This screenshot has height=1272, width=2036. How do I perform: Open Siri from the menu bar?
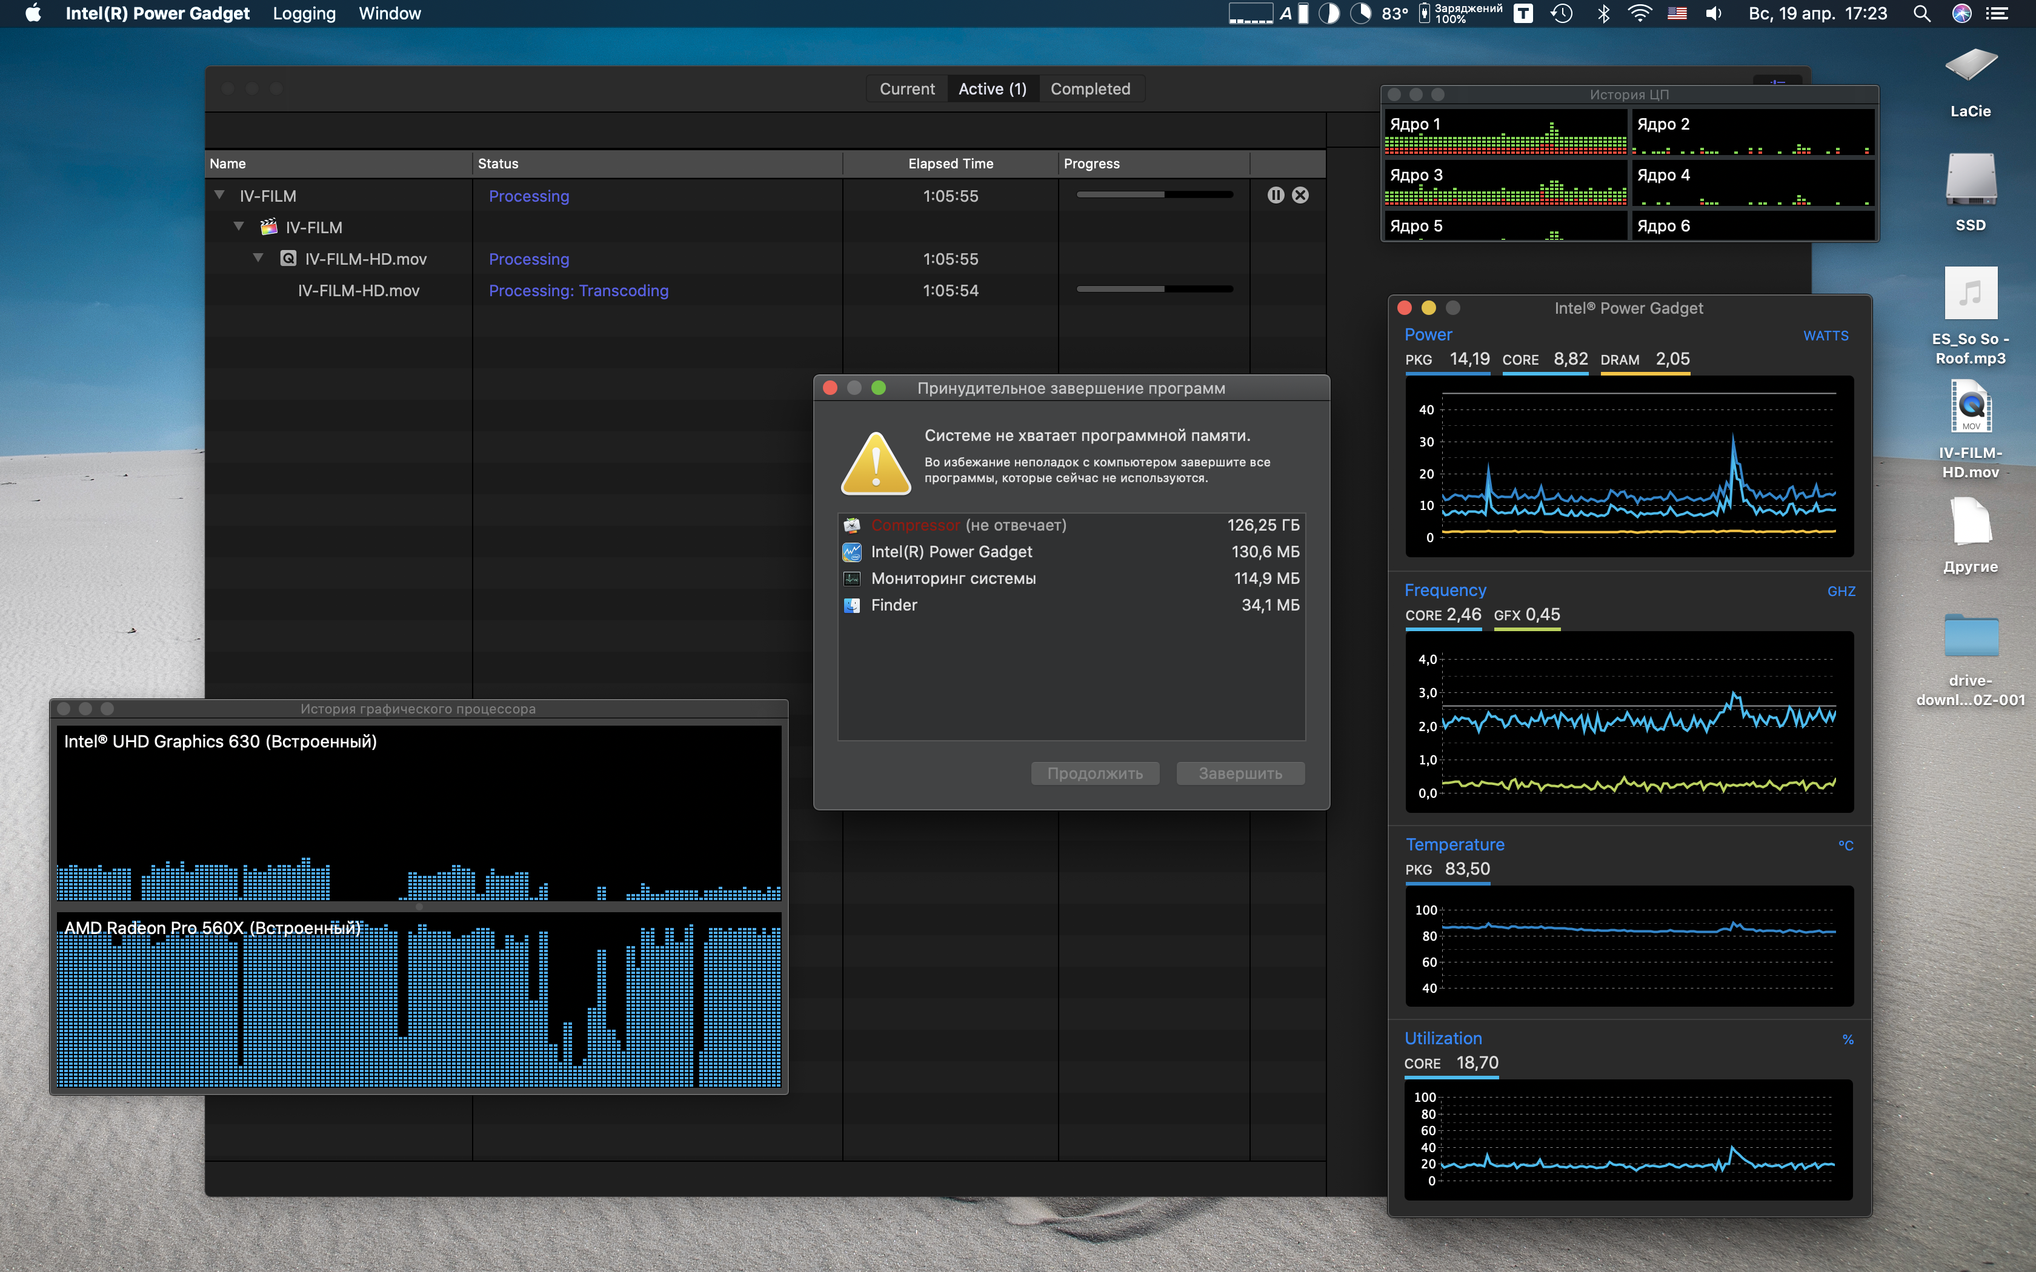click(1962, 13)
